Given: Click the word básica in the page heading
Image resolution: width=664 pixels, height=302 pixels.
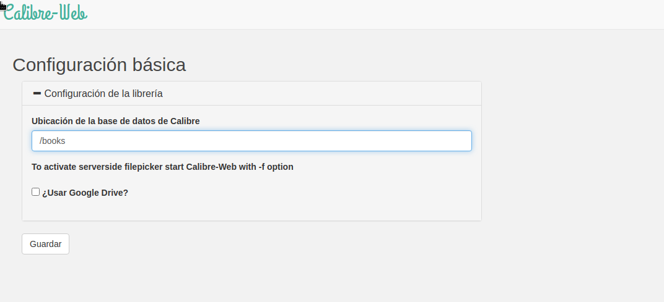Looking at the screenshot, I should click(x=159, y=65).
